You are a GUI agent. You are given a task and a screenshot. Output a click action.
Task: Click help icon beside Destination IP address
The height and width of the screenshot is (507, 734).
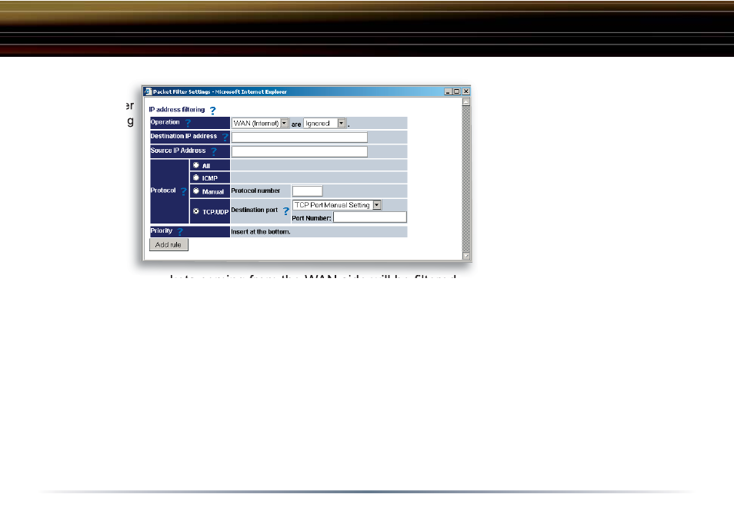click(225, 137)
